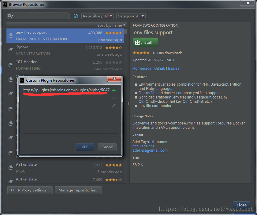Click the 58.2 K size value

[138, 165]
